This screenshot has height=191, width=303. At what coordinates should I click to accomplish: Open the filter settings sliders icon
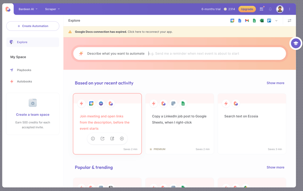290,21
